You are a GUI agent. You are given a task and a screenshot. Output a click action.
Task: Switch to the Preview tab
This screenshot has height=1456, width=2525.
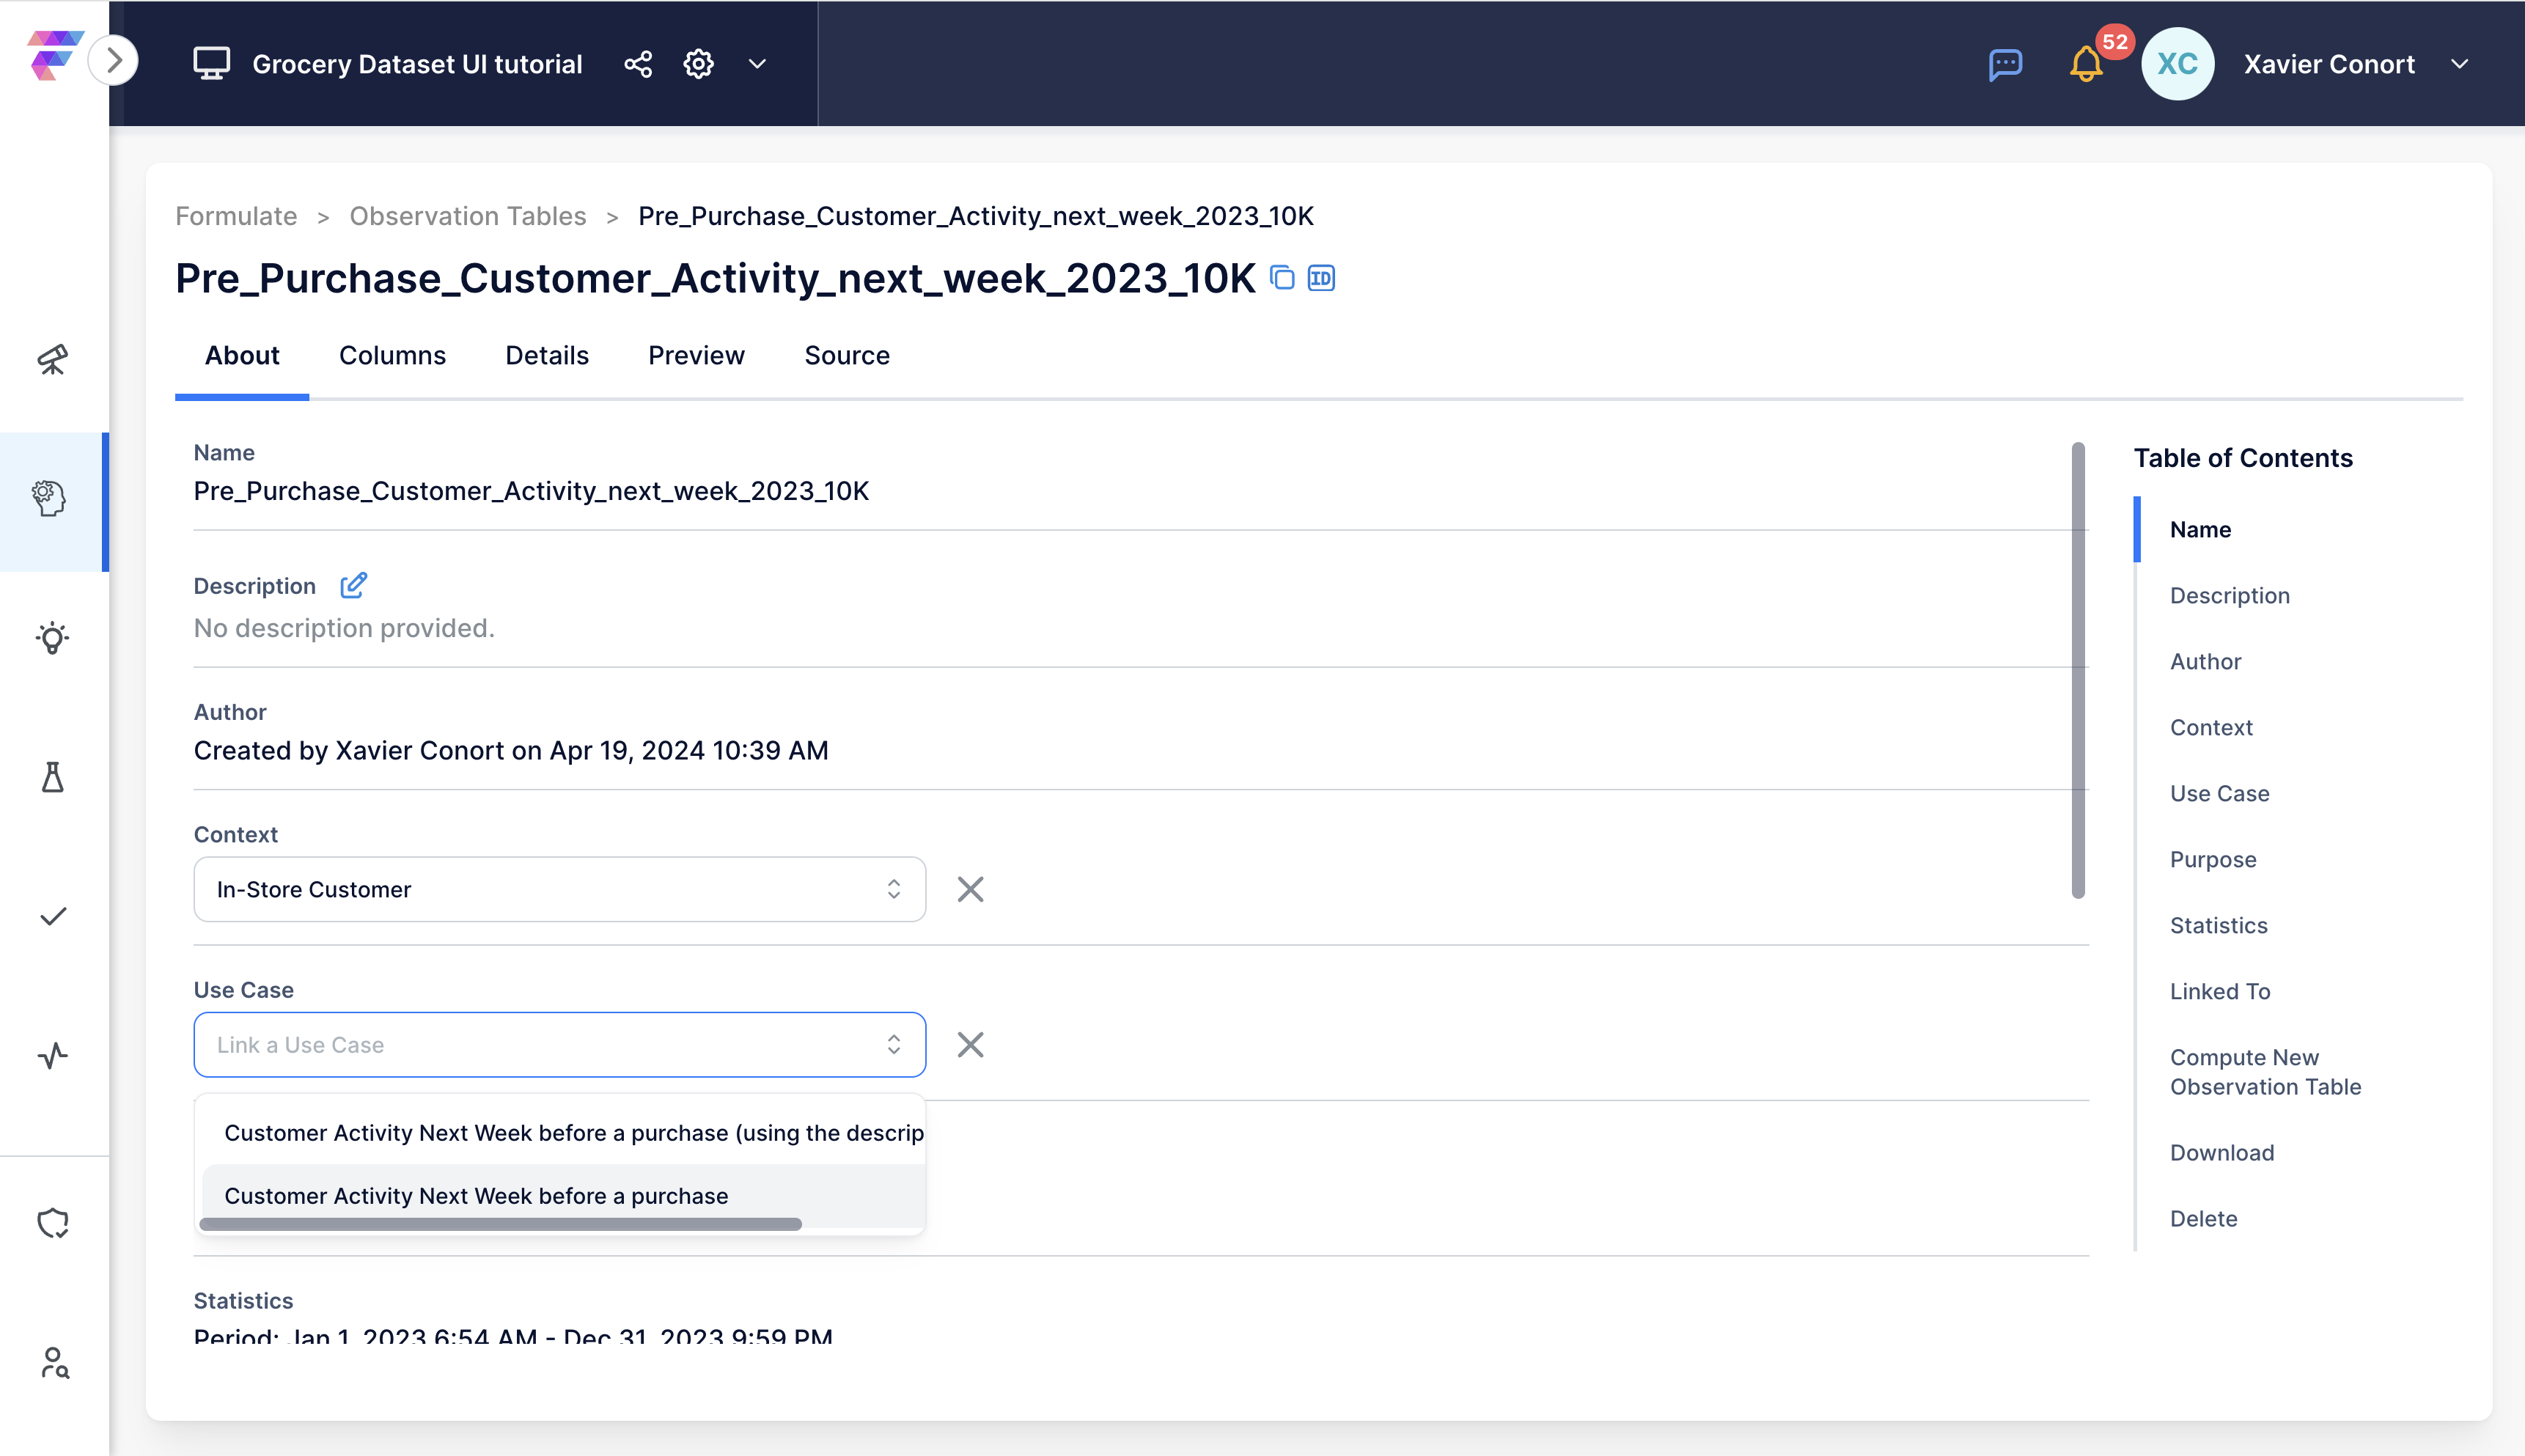pos(696,355)
